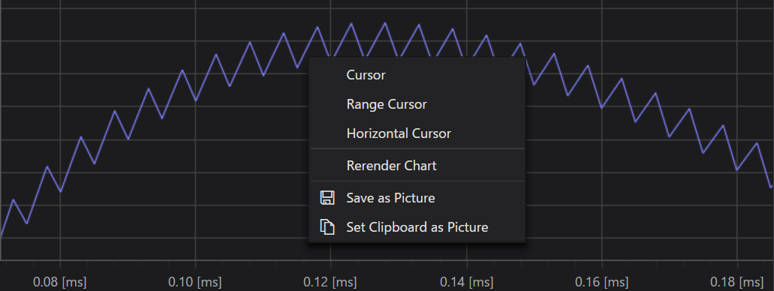Select the 0.12 [ms] time label
This screenshot has width=774, height=291.
[x=330, y=282]
